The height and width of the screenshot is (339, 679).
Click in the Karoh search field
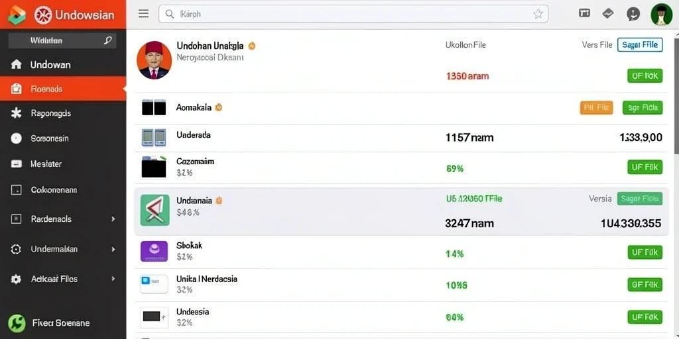(353, 14)
